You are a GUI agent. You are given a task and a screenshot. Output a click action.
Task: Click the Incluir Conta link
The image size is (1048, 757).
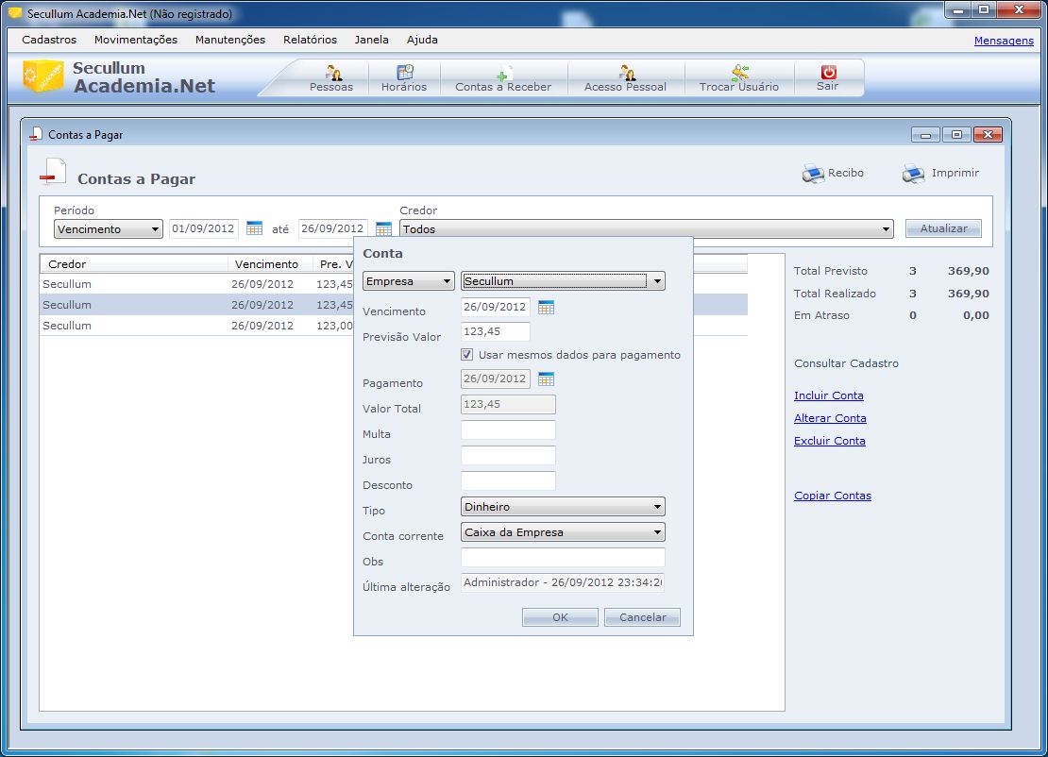(x=829, y=395)
